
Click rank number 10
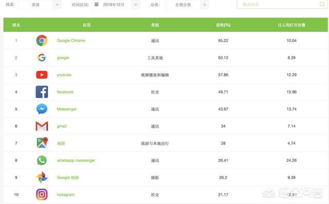[16, 195]
